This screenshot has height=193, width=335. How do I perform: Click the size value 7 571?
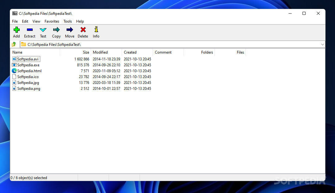click(85, 71)
